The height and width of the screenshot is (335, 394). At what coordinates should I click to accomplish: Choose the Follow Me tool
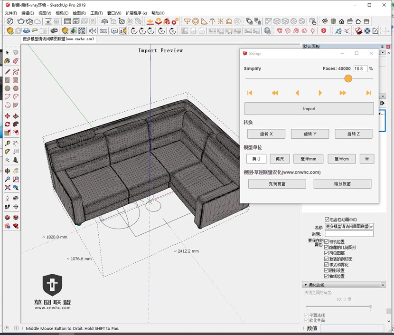(16, 124)
